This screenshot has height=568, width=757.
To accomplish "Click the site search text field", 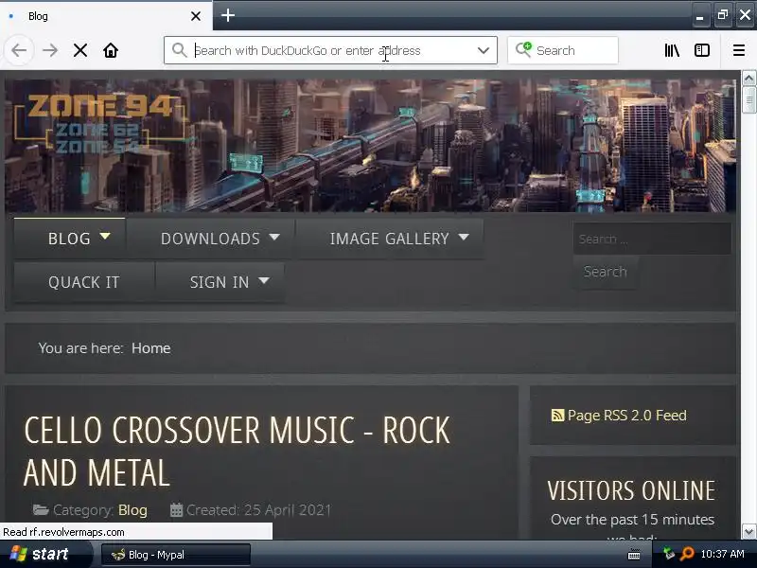I will tap(652, 240).
